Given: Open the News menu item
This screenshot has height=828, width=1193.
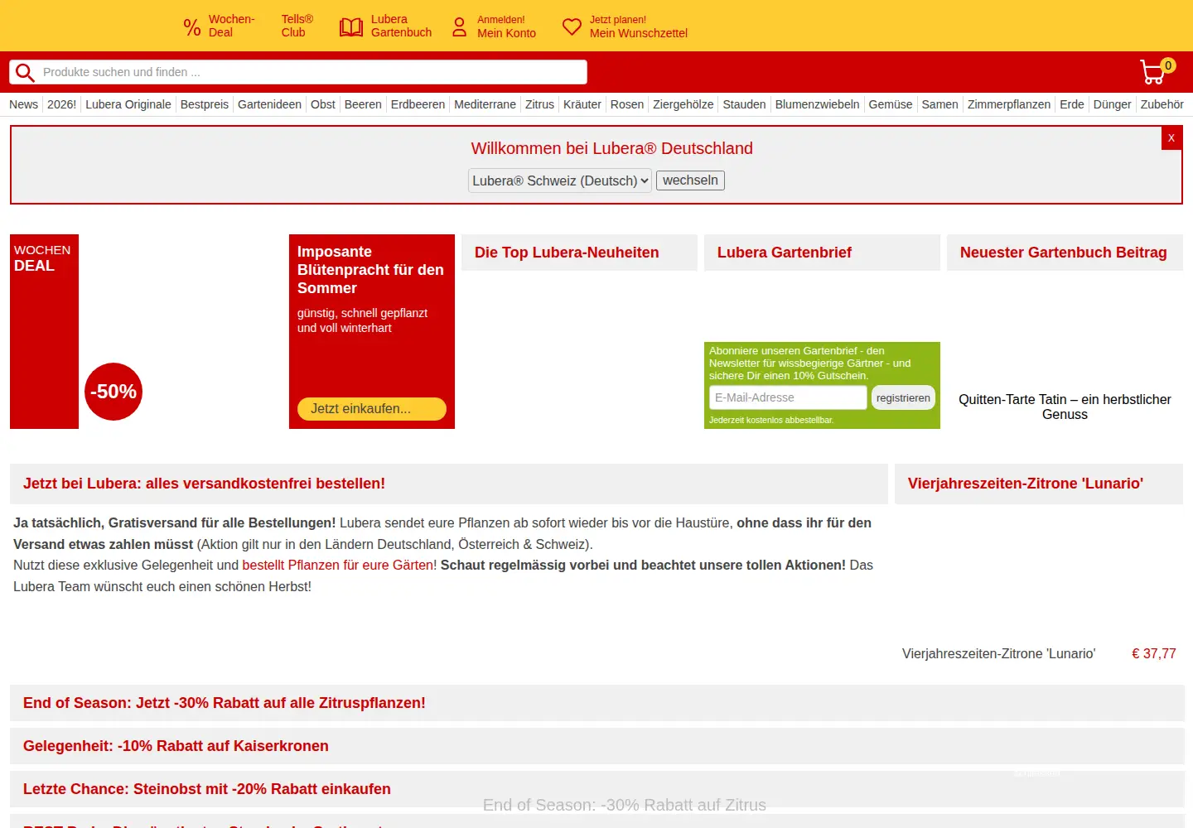Looking at the screenshot, I should [x=23, y=104].
